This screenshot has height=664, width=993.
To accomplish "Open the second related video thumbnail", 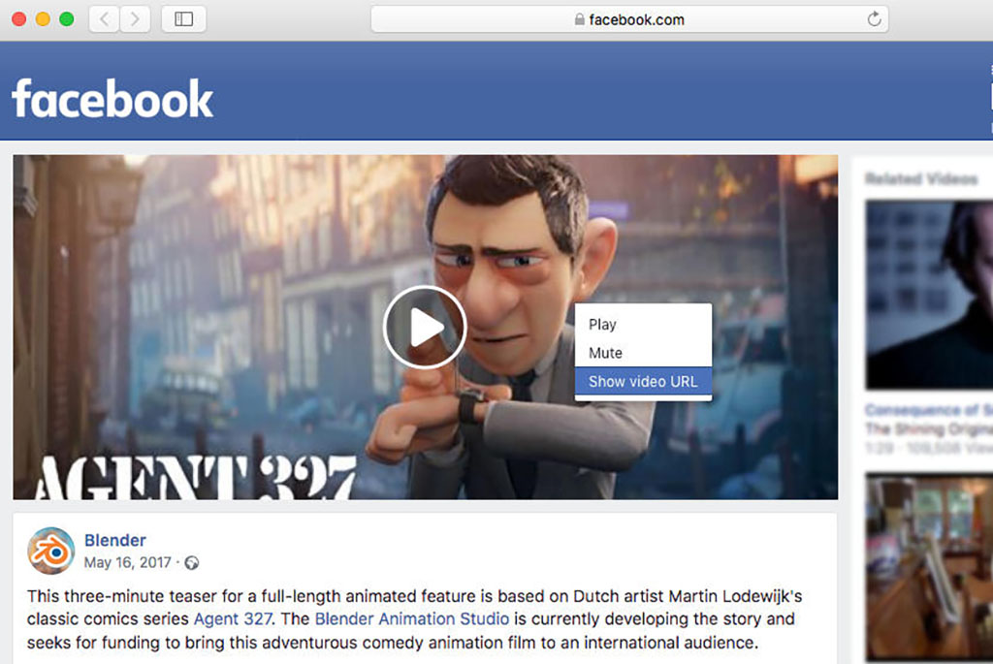I will [x=929, y=567].
